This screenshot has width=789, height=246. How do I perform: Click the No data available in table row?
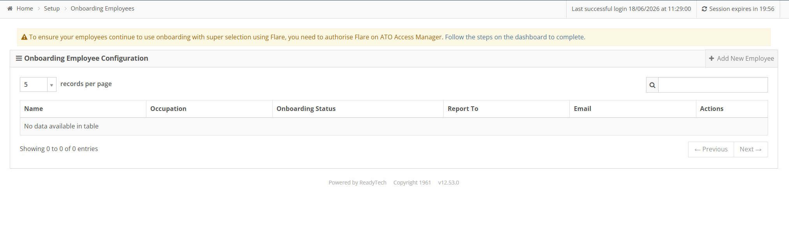click(x=394, y=127)
